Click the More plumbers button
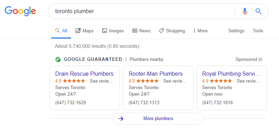The width and height of the screenshot is (279, 130). click(158, 118)
